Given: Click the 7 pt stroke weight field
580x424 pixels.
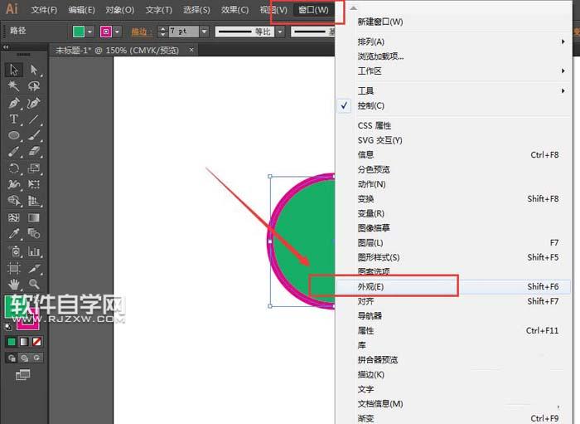Looking at the screenshot, I should [184, 32].
